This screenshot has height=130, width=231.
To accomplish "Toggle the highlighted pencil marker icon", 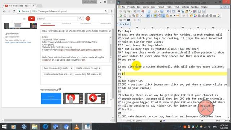I will (x=156, y=16).
